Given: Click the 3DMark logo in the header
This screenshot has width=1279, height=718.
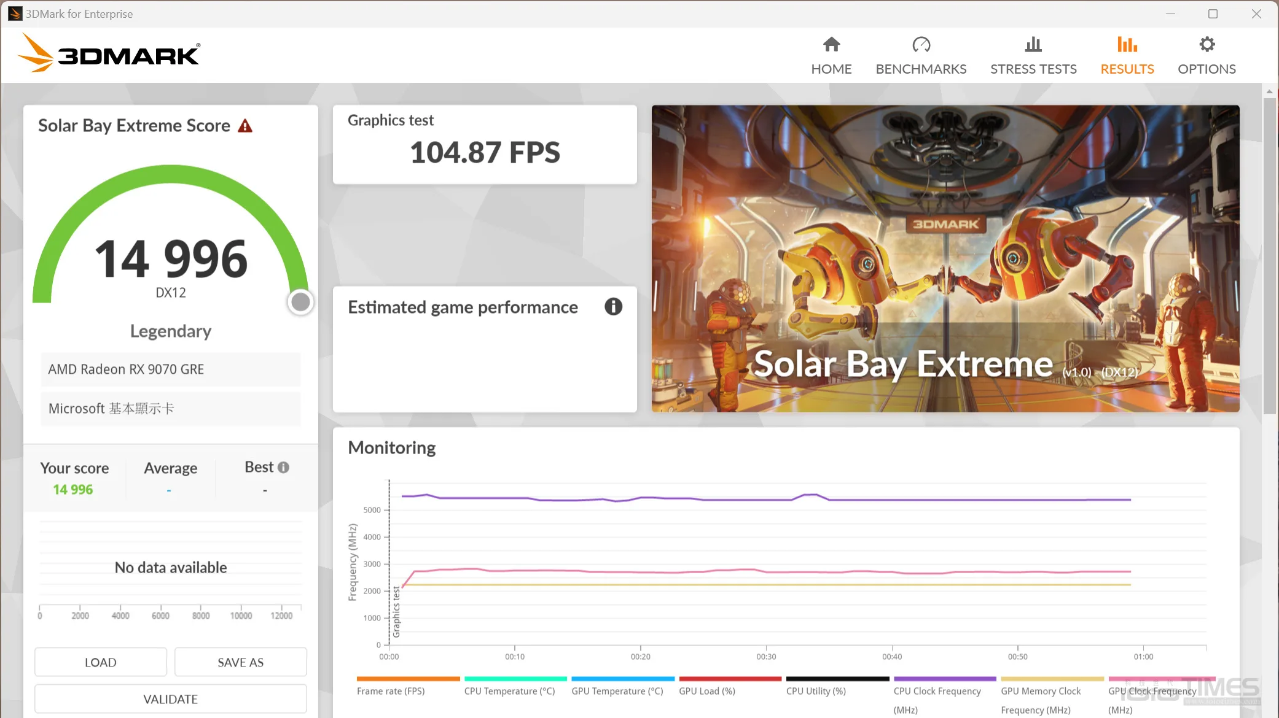Looking at the screenshot, I should 109,53.
